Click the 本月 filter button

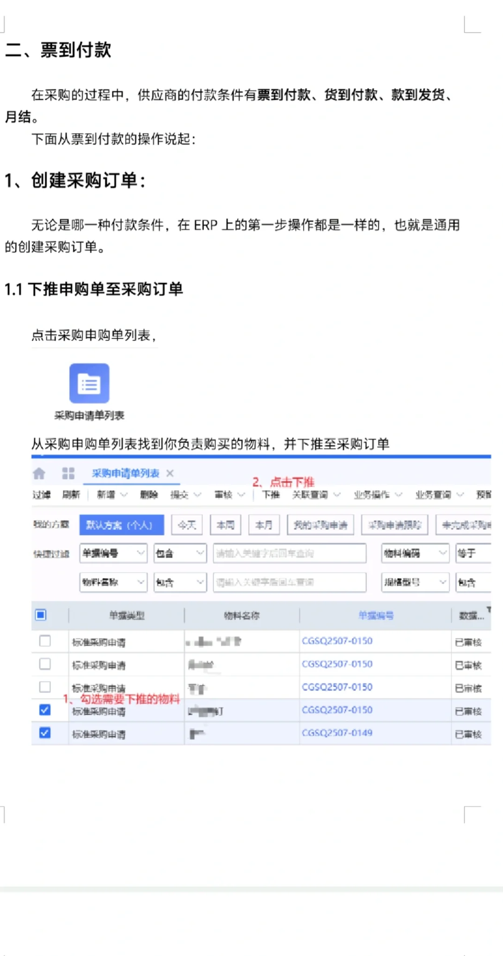coord(264,525)
